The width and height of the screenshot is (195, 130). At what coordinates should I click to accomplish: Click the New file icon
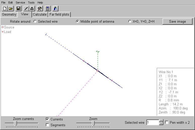coord(4,9)
